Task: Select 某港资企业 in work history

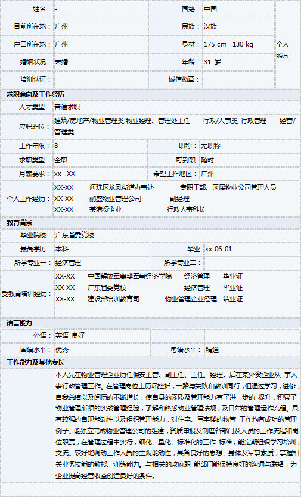Action: point(105,209)
